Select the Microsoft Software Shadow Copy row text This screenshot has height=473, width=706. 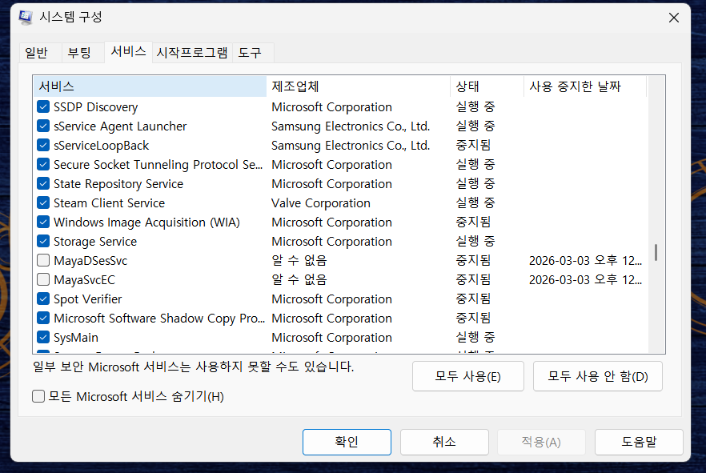[x=159, y=319]
